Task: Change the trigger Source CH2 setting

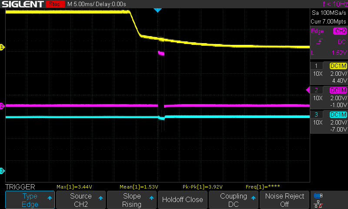Action: [81, 200]
